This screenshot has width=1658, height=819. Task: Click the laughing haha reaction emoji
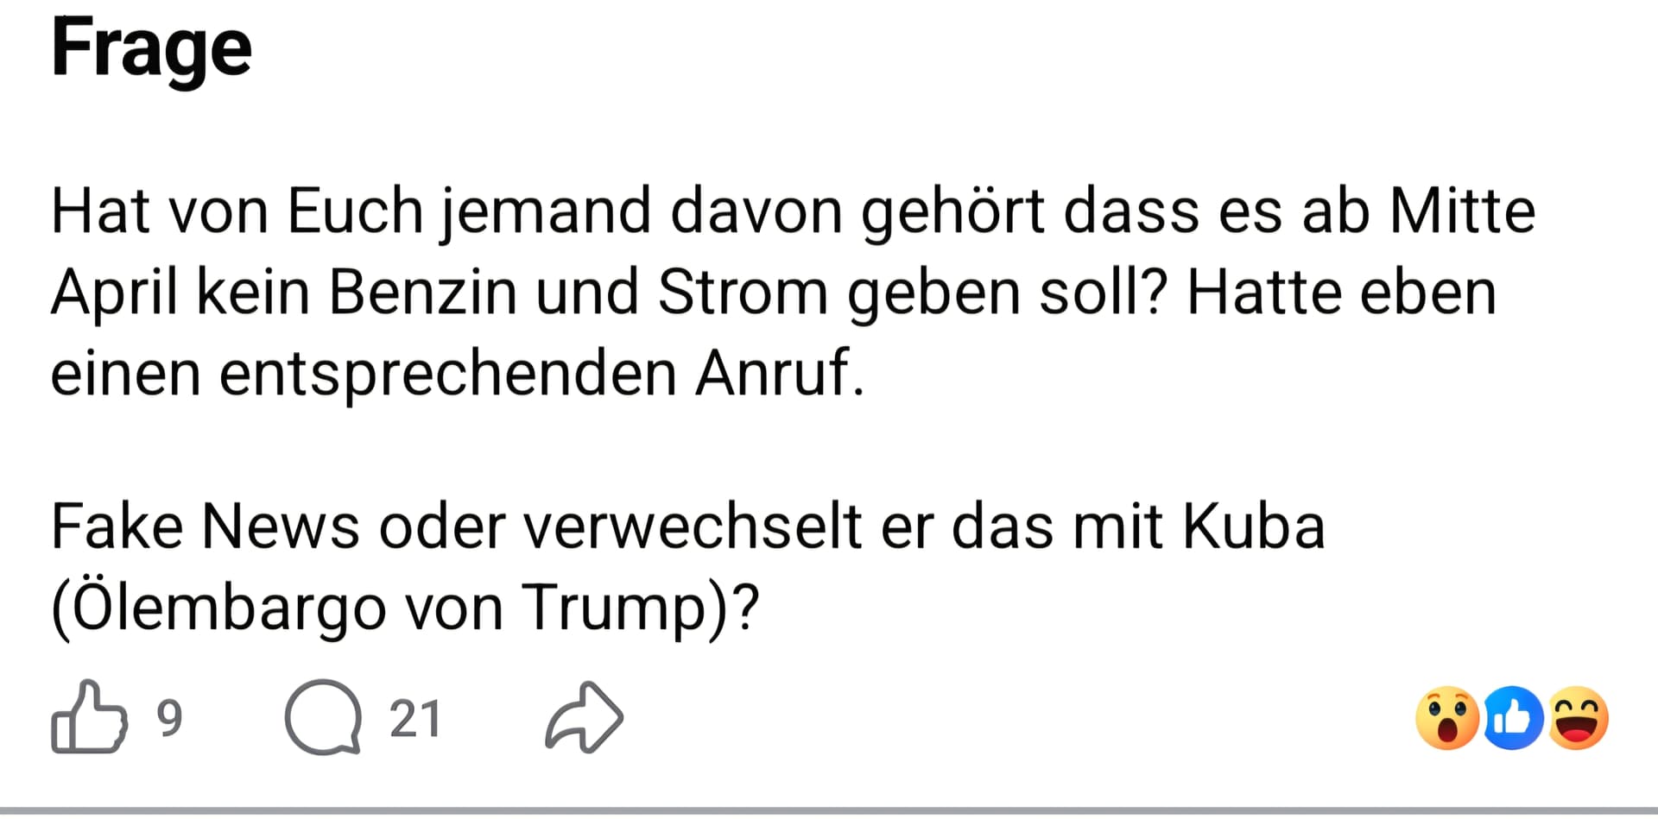[1578, 718]
